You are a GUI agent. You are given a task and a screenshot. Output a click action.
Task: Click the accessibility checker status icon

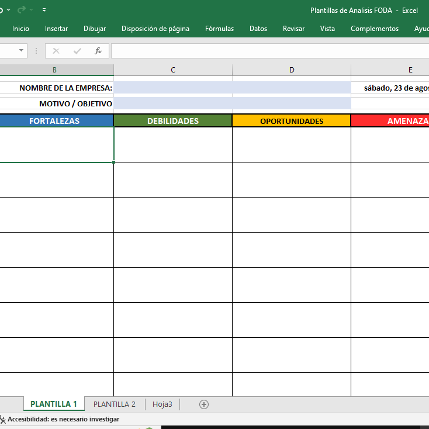click(2, 419)
